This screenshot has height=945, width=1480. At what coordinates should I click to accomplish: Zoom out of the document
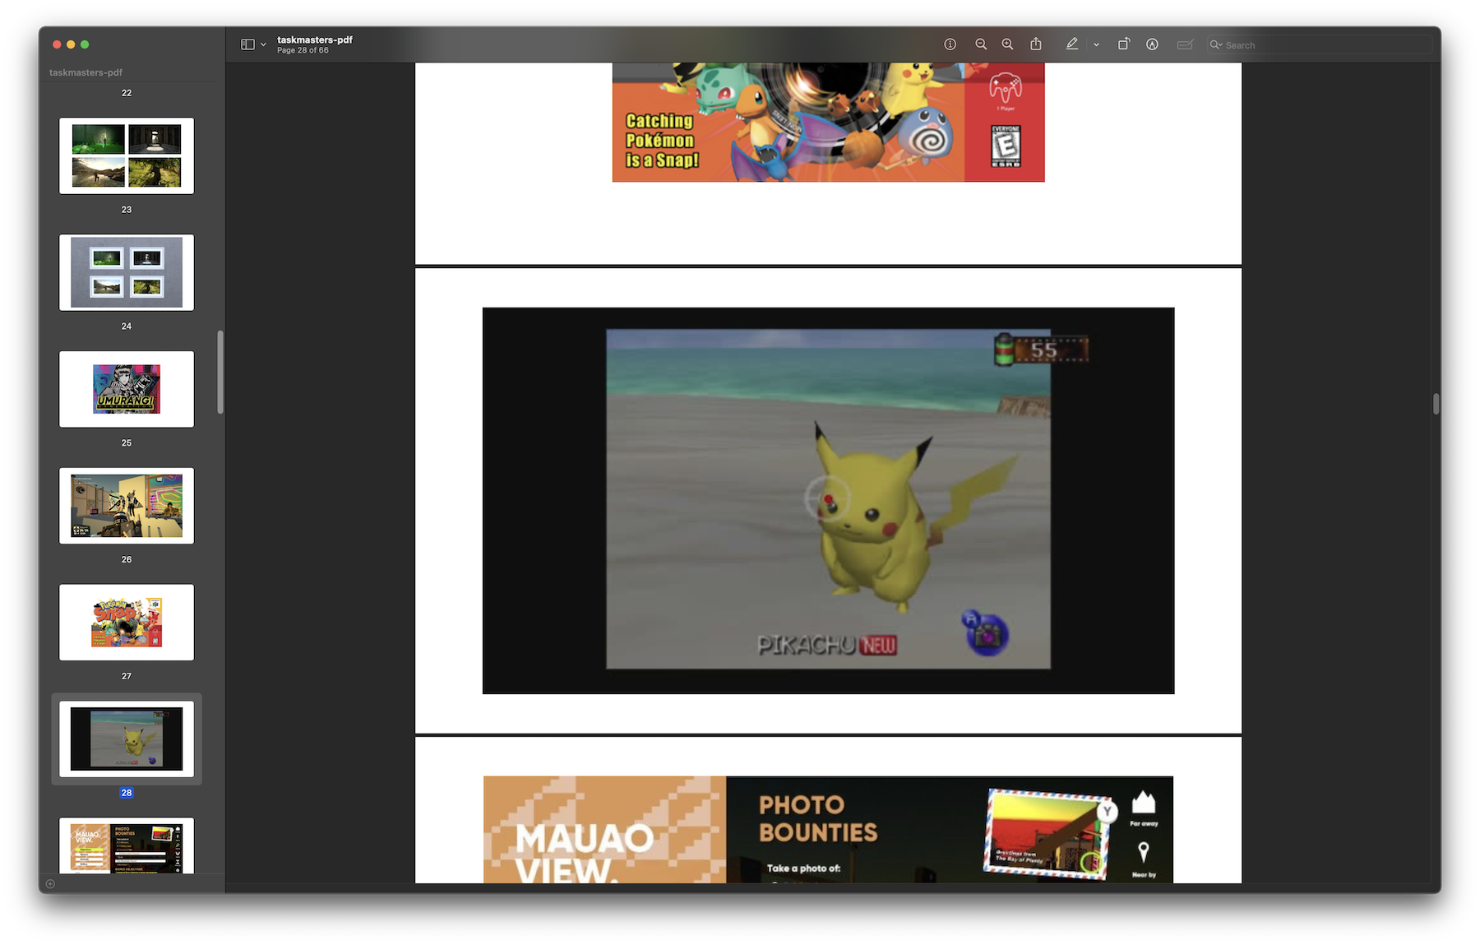tap(981, 44)
